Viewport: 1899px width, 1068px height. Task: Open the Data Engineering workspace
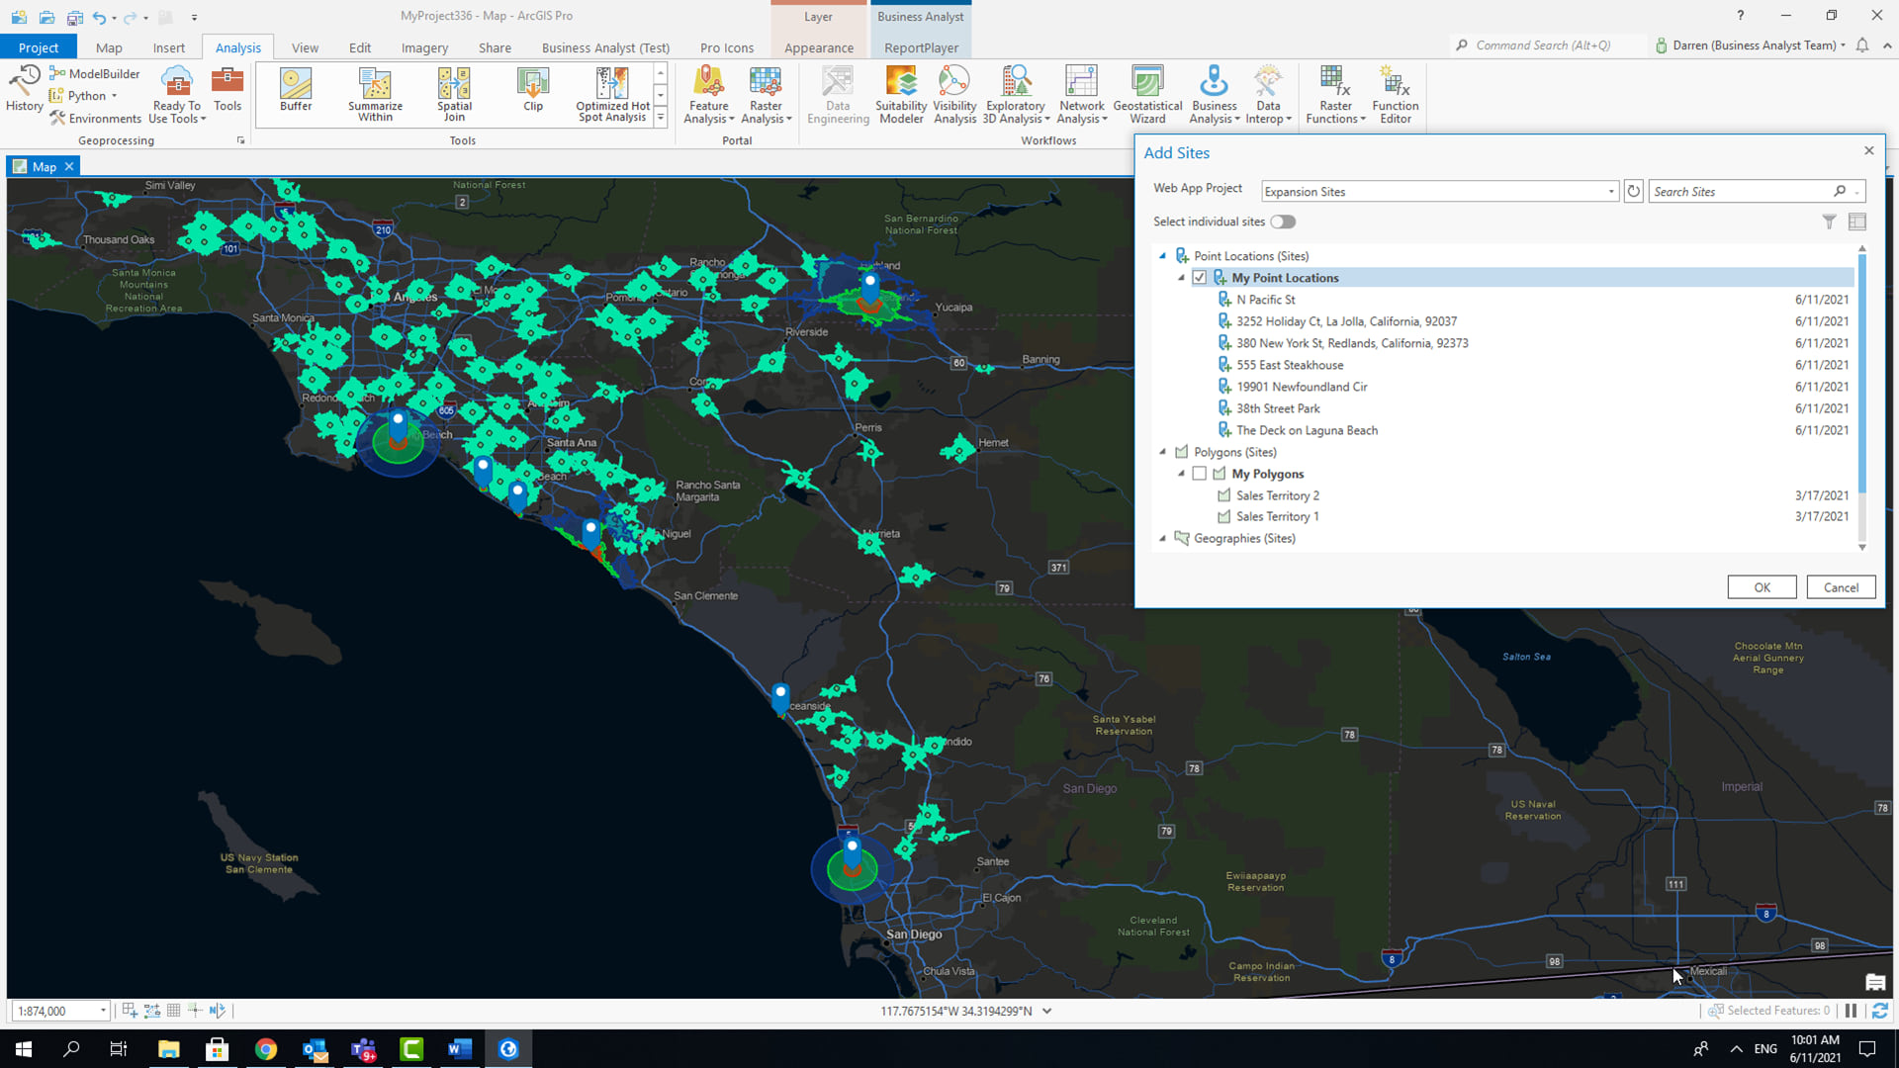pyautogui.click(x=837, y=94)
